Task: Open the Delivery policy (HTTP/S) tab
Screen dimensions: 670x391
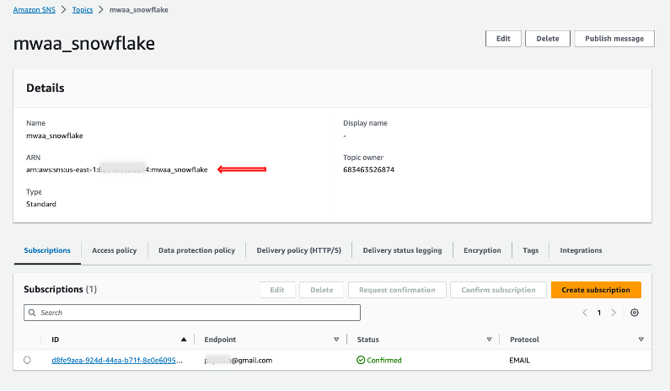Action: pyautogui.click(x=298, y=250)
